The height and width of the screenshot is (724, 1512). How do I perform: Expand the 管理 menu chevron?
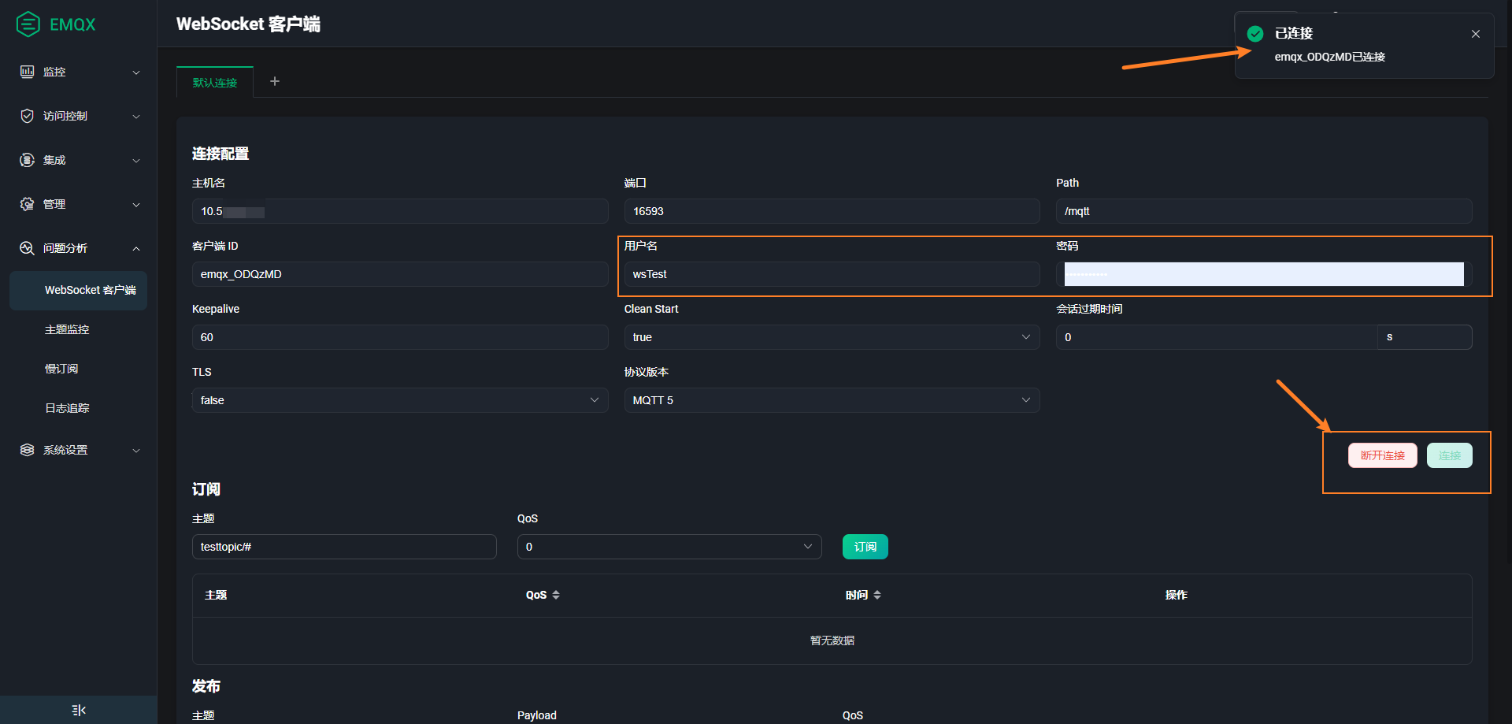coord(136,205)
